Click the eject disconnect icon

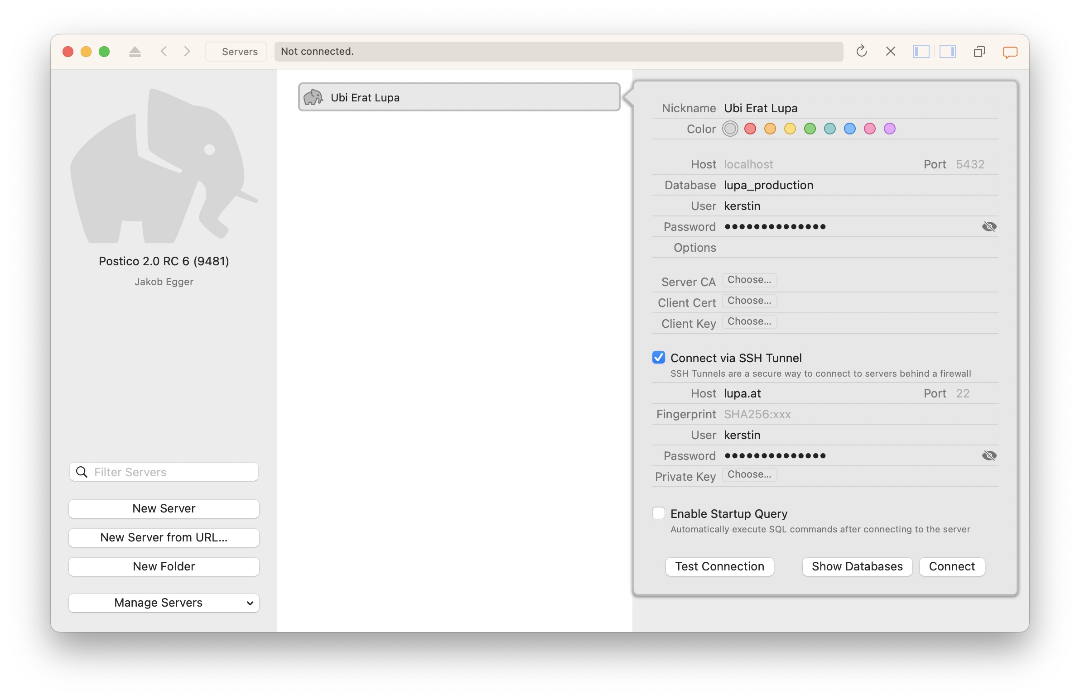[135, 52]
